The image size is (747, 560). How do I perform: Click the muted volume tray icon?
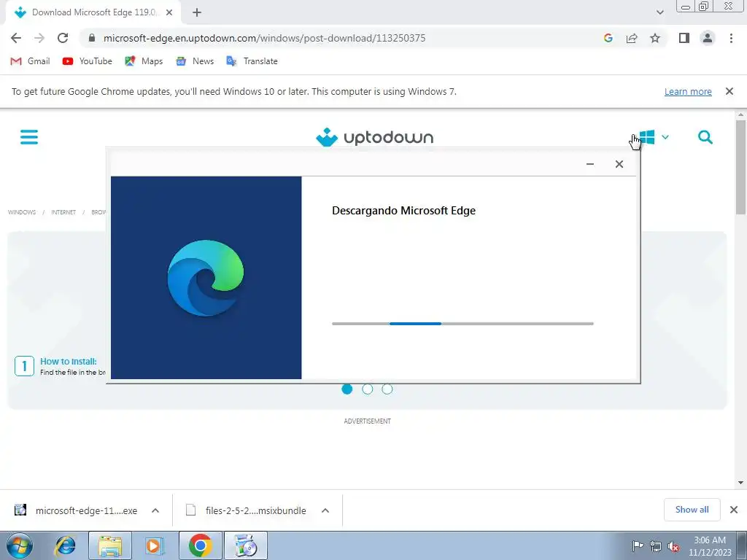[673, 546]
